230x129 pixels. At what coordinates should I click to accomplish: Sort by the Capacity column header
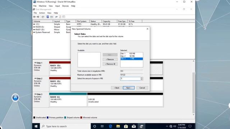tap(109, 21)
